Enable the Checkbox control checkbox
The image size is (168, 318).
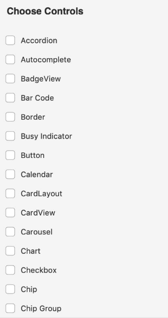click(10, 270)
